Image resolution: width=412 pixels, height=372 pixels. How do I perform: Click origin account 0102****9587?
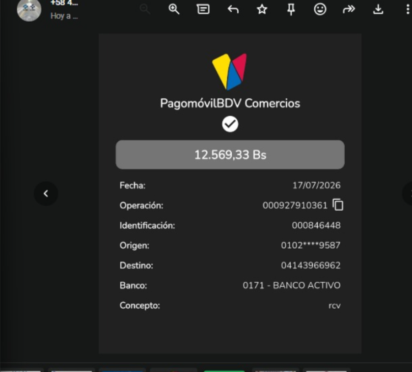coord(311,245)
